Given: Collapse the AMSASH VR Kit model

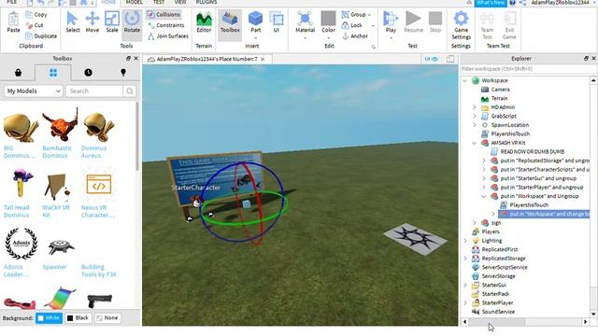Looking at the screenshot, I should coord(475,143).
